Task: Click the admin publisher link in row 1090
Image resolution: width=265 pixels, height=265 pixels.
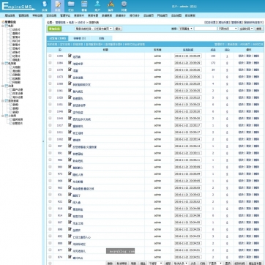Action: pyautogui.click(x=157, y=56)
